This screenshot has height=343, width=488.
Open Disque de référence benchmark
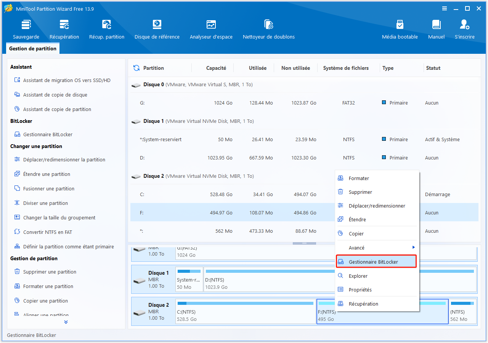[x=157, y=29]
